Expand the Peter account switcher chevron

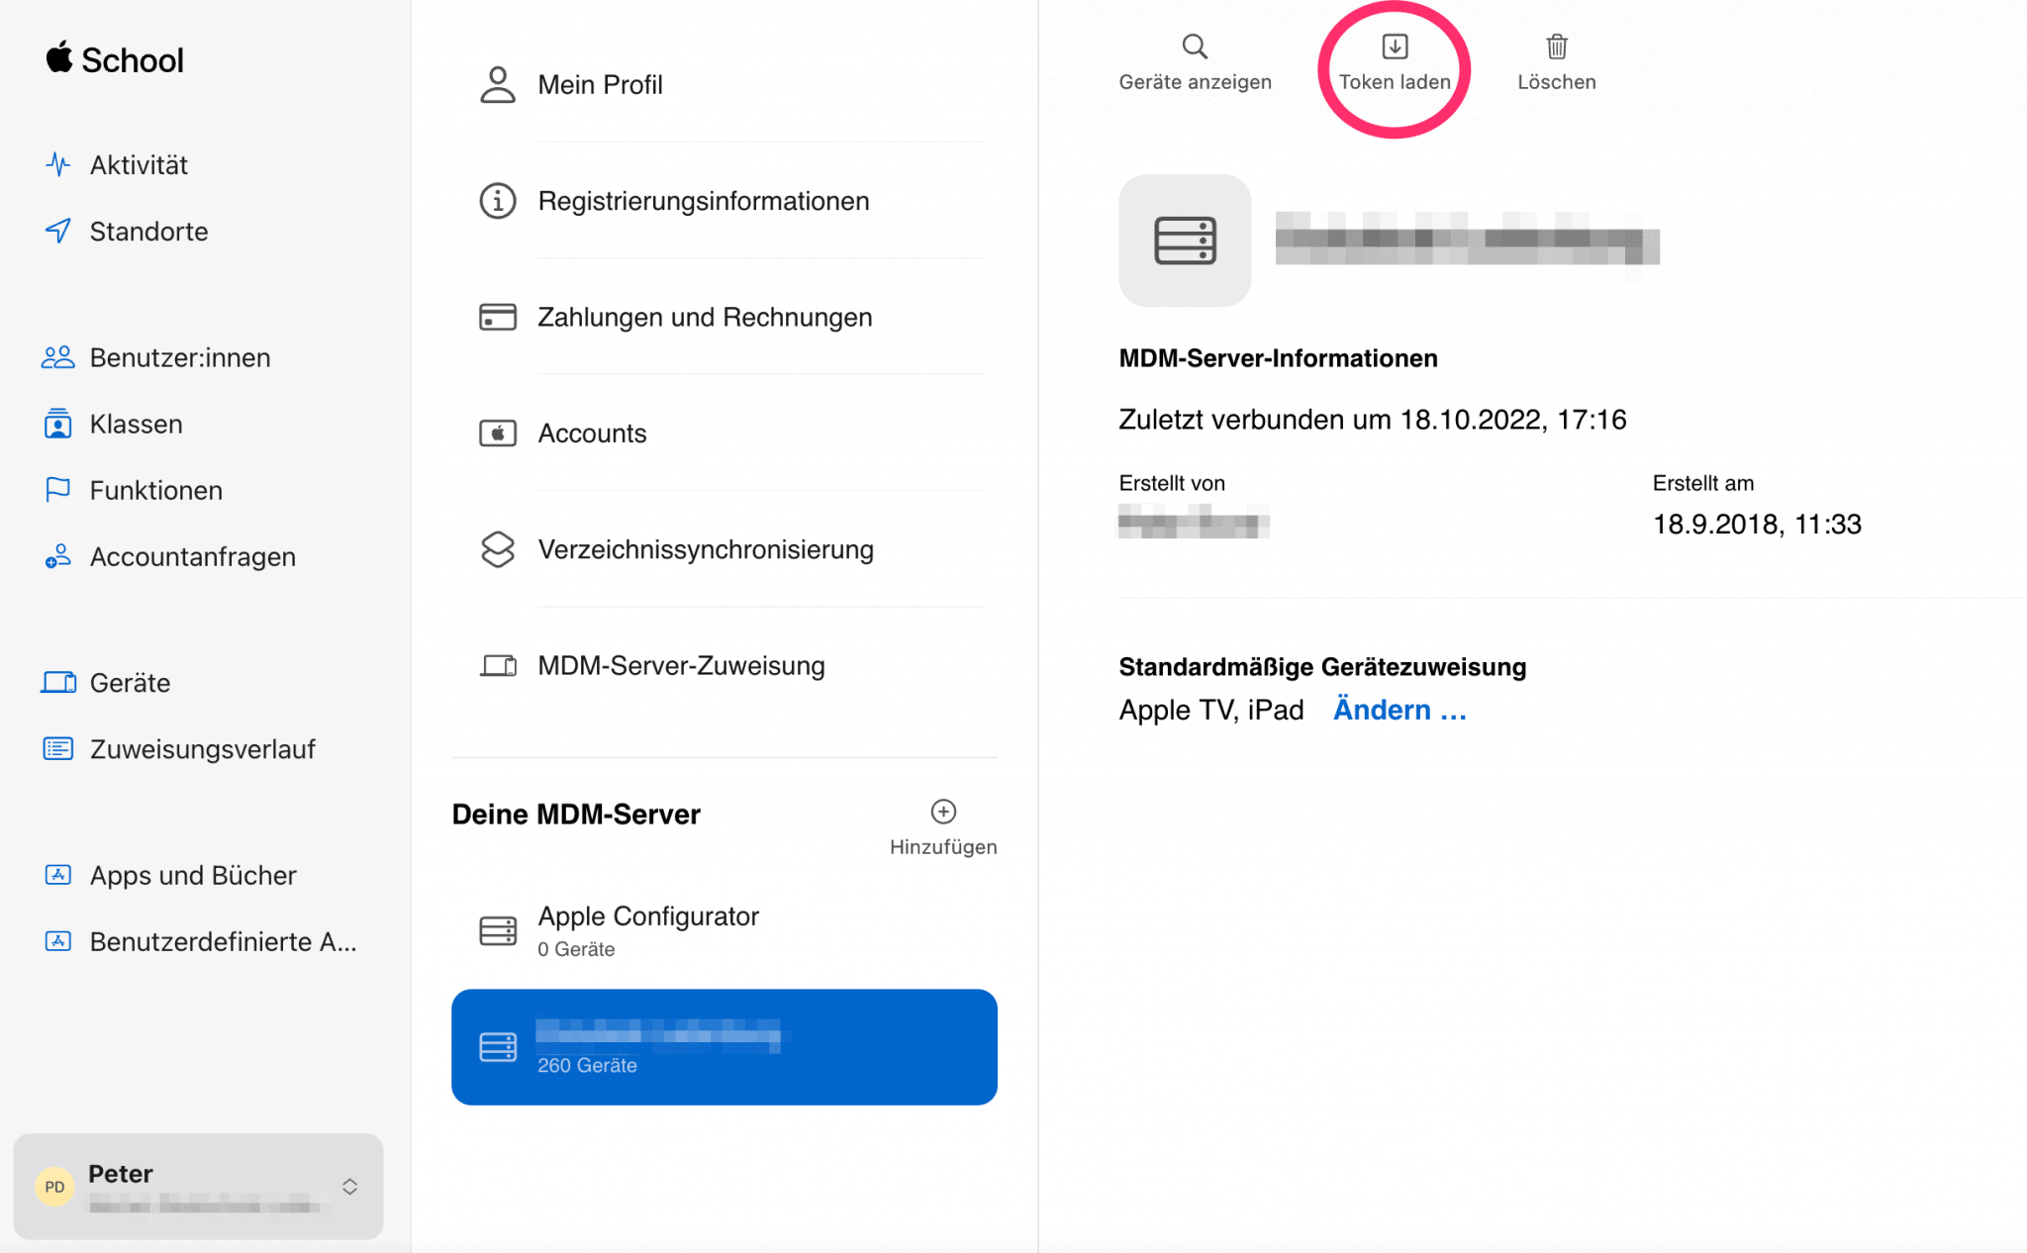[349, 1186]
